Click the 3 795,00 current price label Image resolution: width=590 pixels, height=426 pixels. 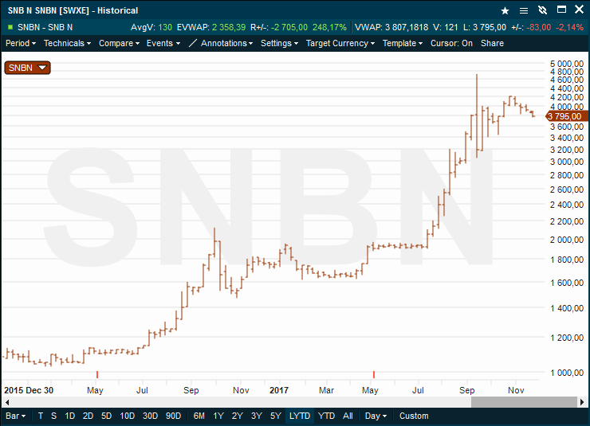(566, 116)
